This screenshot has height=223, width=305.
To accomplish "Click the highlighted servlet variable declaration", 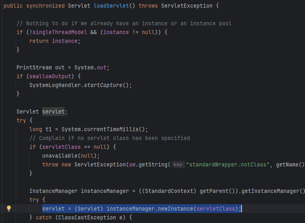I will tap(53, 111).
